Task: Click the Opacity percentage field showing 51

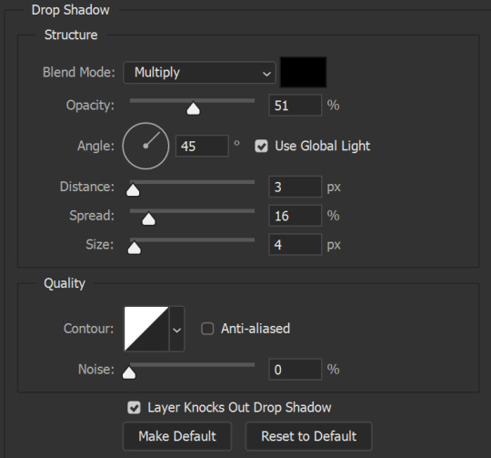Action: coord(295,106)
